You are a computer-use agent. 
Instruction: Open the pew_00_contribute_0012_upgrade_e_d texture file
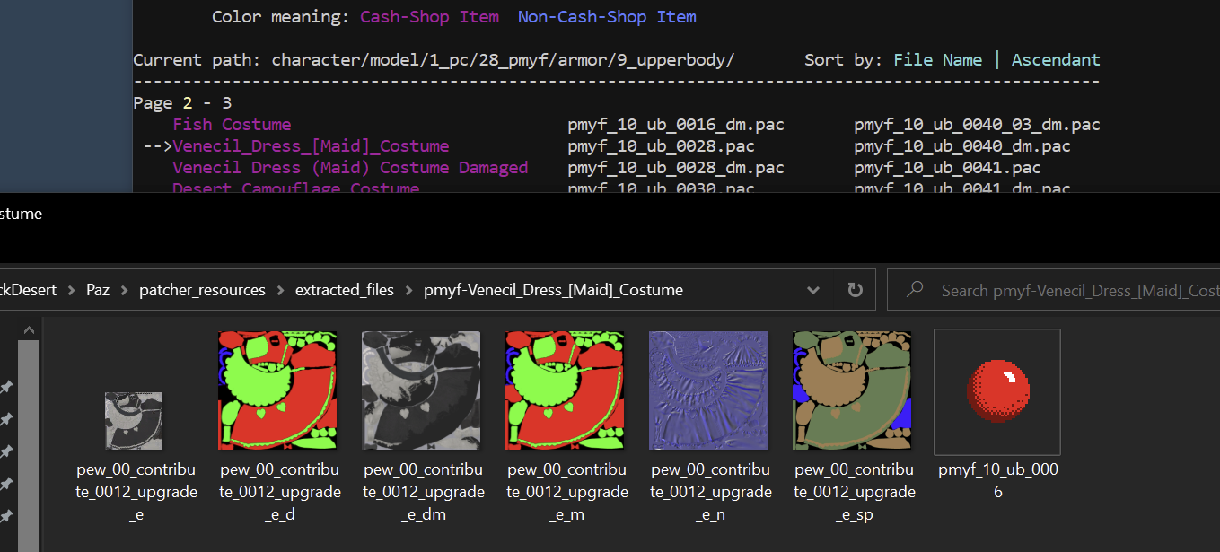point(277,390)
